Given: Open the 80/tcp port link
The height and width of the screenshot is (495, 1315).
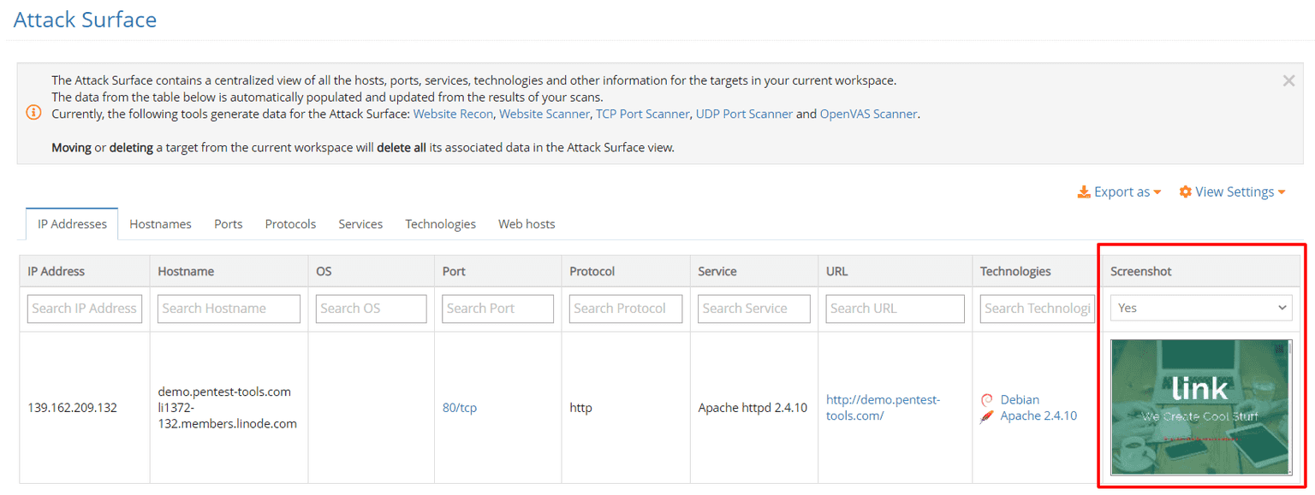Looking at the screenshot, I should click(x=460, y=408).
